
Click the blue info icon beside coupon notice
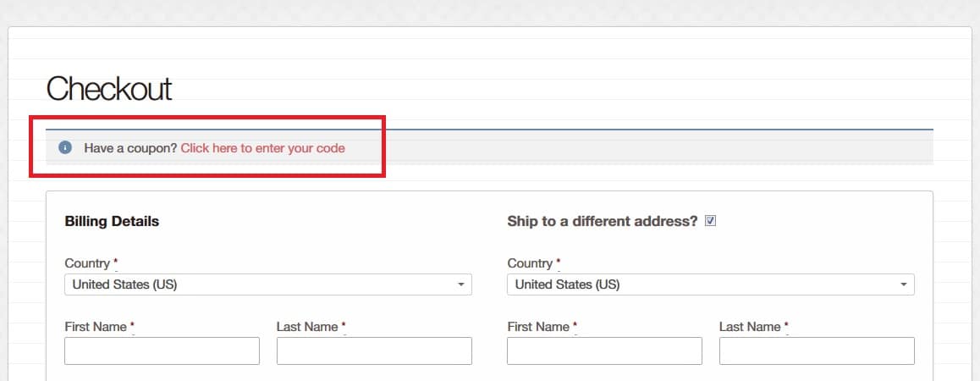(65, 147)
